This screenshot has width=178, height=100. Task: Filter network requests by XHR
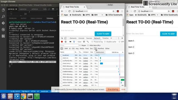click(x=66, y=49)
